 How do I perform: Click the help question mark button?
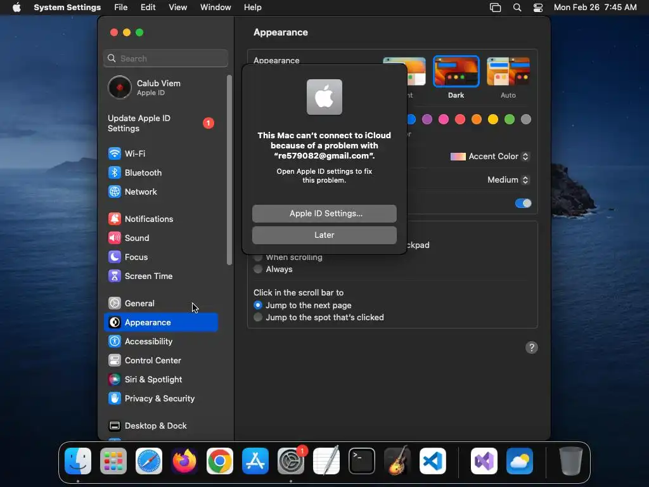[532, 347]
